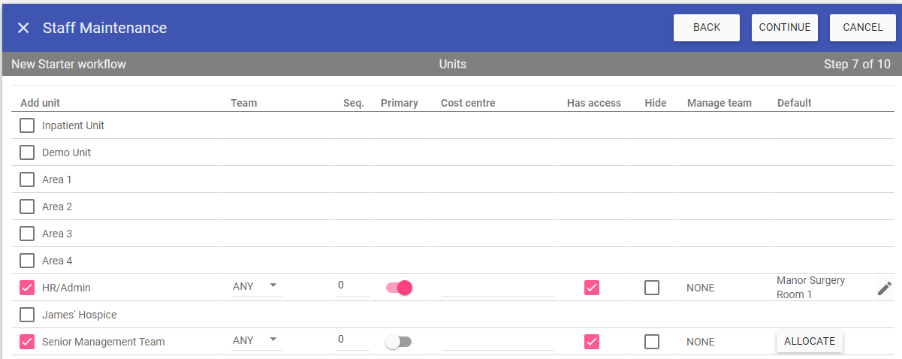
Task: Check the Hide box for HR/Admin
Action: point(652,288)
